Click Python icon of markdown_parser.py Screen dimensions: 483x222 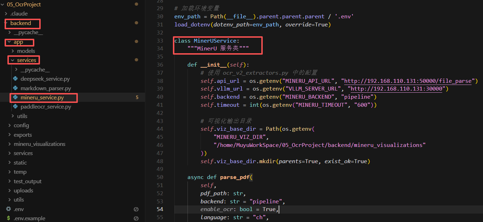pos(15,88)
